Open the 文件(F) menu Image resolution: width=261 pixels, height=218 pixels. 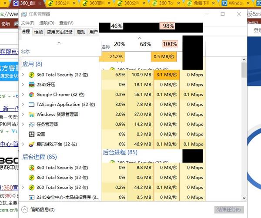point(28,23)
